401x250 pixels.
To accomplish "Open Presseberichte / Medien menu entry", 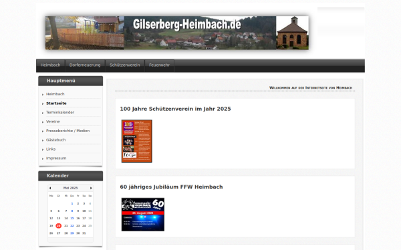I will coord(68,131).
